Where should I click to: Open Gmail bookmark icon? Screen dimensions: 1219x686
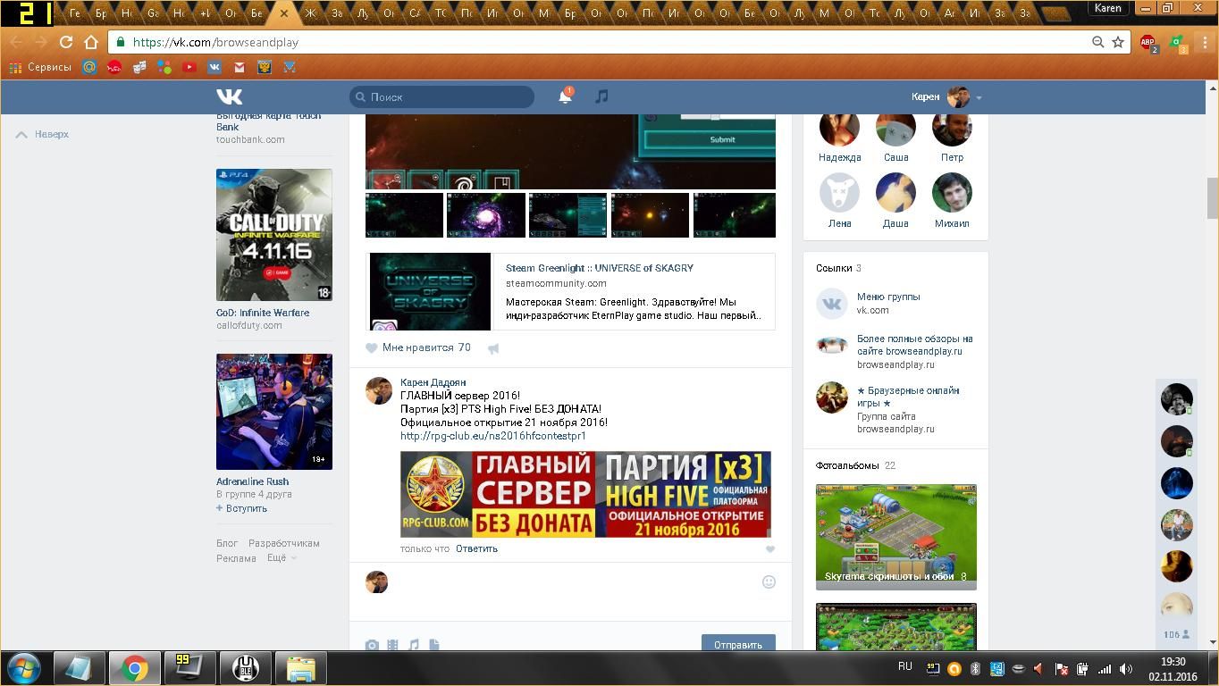pyautogui.click(x=240, y=67)
